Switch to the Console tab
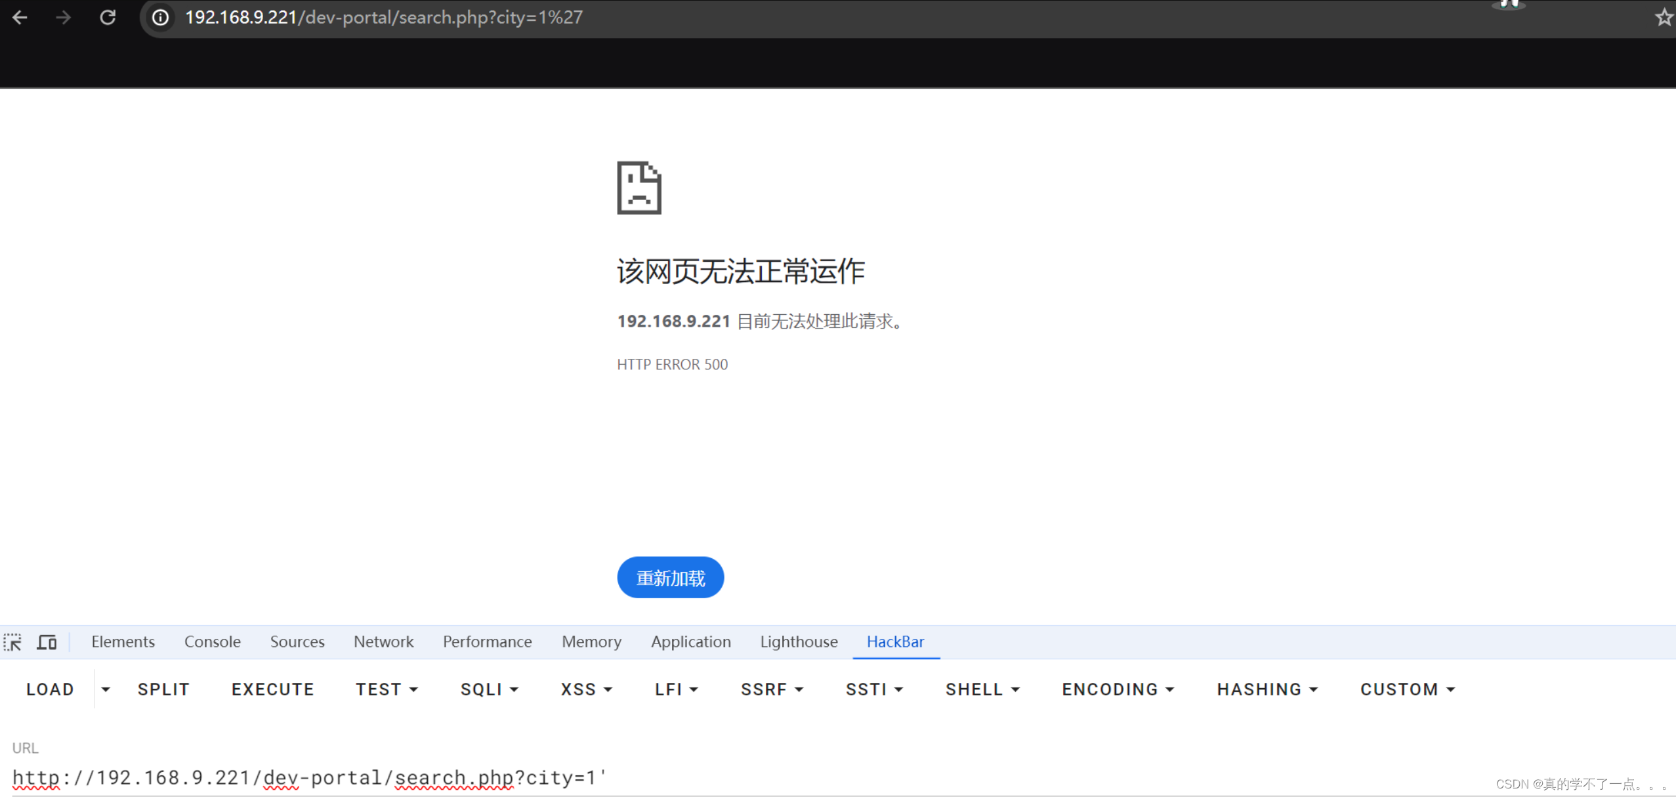Viewport: 1676px width, 797px height. tap(212, 642)
